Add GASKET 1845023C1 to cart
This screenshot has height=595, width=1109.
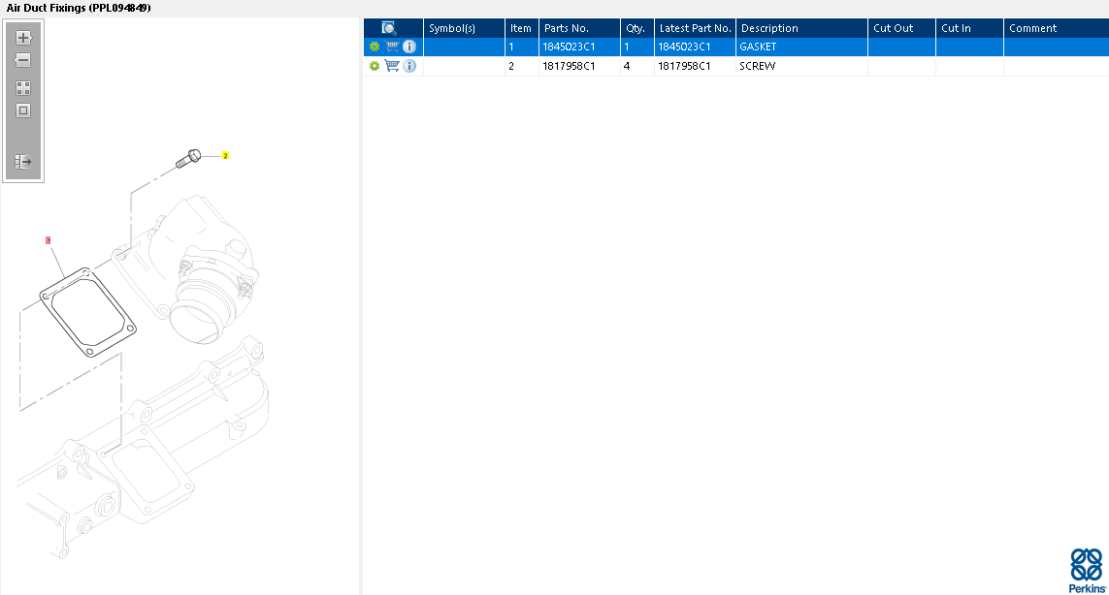pos(392,47)
